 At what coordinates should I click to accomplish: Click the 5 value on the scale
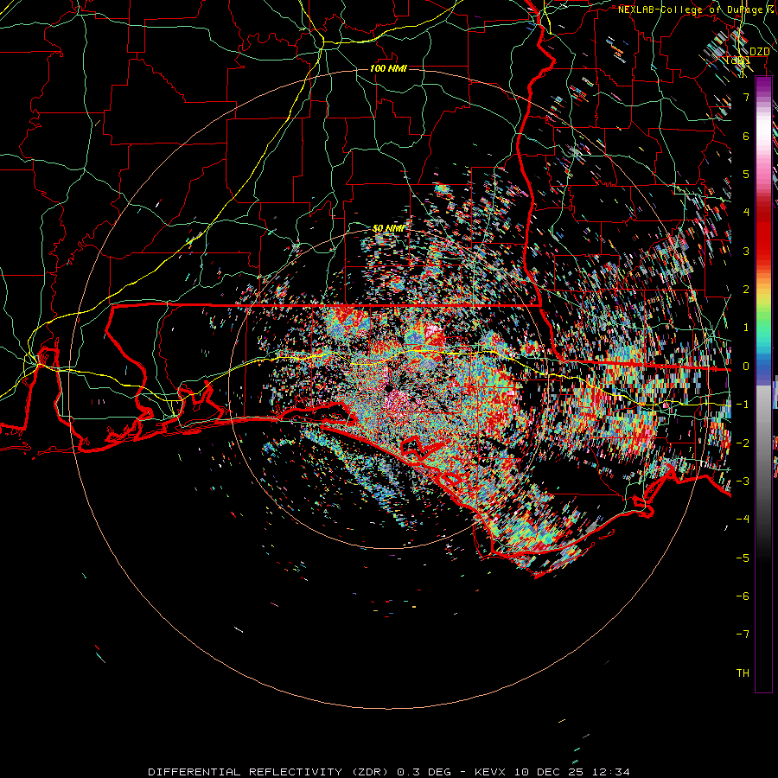point(746,174)
